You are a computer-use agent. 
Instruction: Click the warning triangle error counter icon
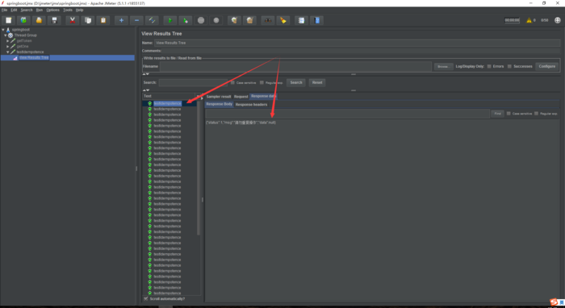(x=529, y=20)
